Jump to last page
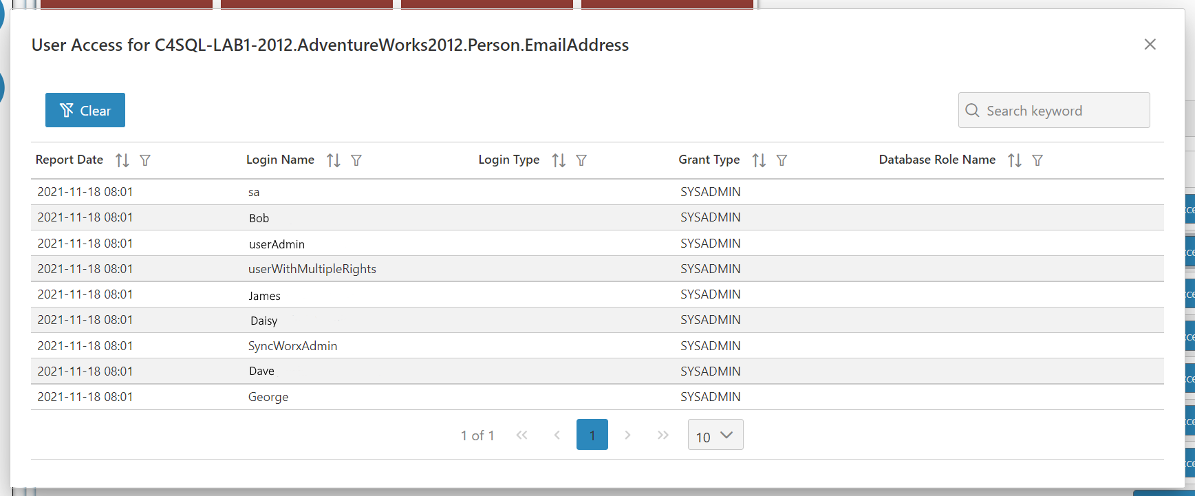 [663, 435]
